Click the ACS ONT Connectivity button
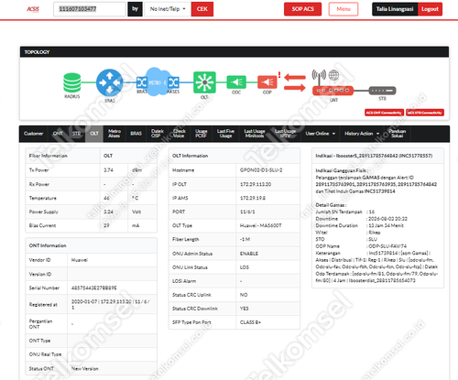 384,113
